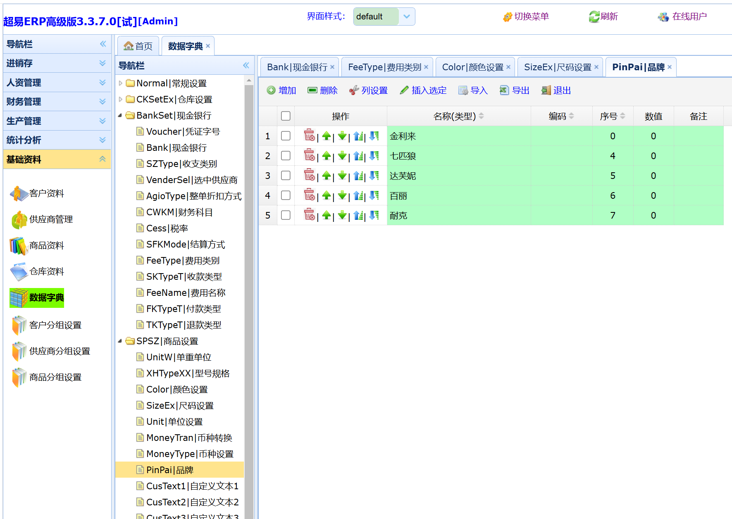Click the 导出 export button
The width and height of the screenshot is (732, 519).
click(x=515, y=90)
